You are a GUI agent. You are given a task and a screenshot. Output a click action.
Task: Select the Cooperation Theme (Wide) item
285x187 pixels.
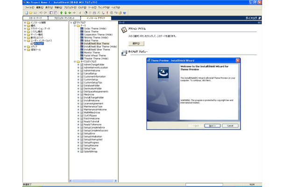98,35
